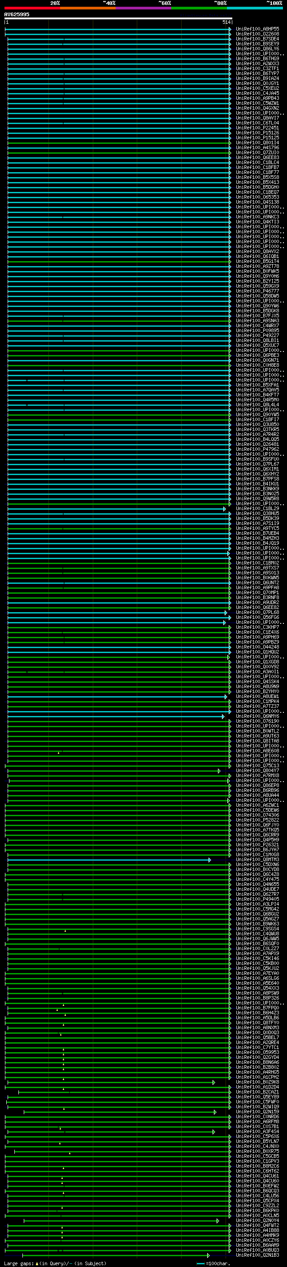Click the arrowhead ending the Q804Y7 bar
The image size is (287, 1267).
219,771
